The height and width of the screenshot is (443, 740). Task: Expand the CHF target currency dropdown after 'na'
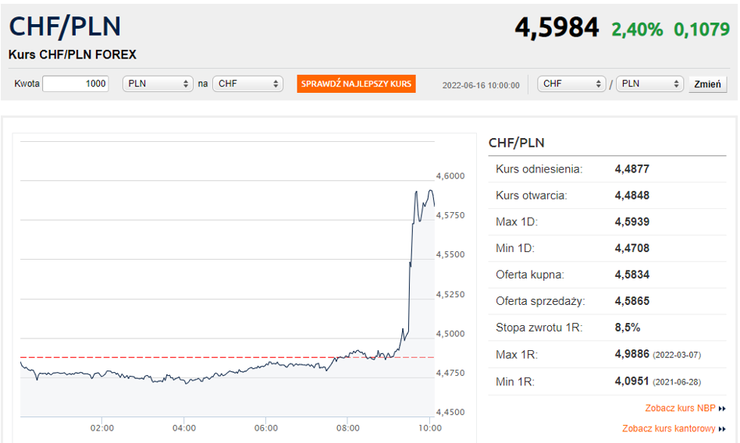pos(247,84)
